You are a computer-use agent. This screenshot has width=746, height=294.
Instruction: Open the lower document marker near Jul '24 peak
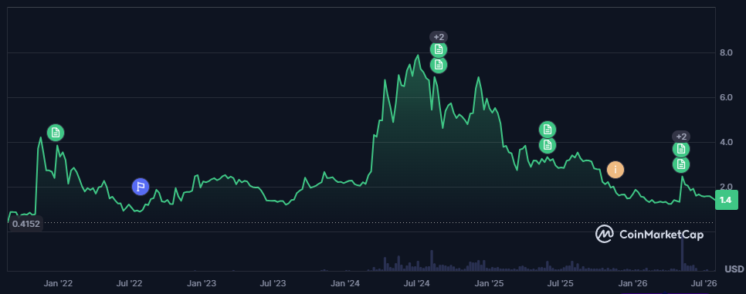[439, 64]
